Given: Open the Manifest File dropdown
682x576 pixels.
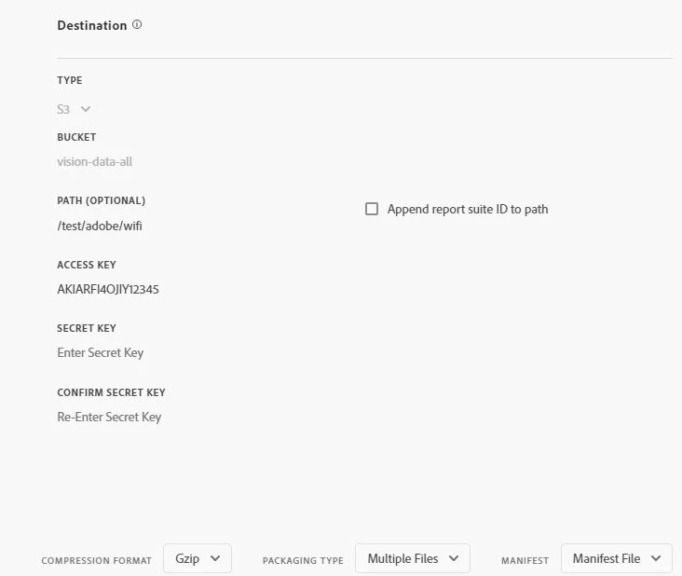Looking at the screenshot, I should click(617, 558).
